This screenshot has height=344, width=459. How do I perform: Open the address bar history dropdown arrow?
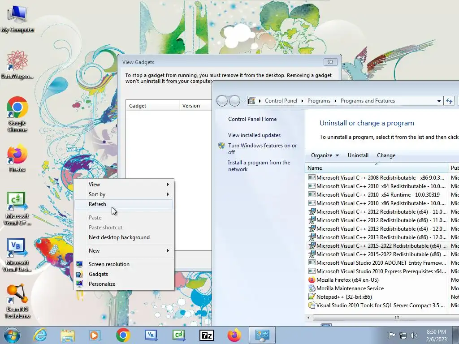click(x=439, y=101)
